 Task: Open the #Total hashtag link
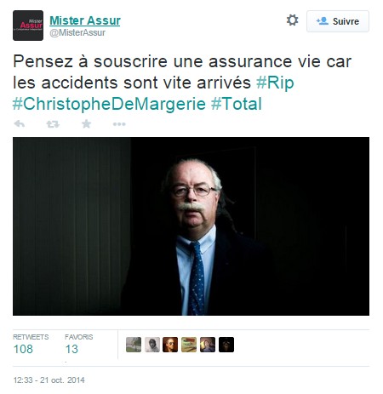[237, 104]
